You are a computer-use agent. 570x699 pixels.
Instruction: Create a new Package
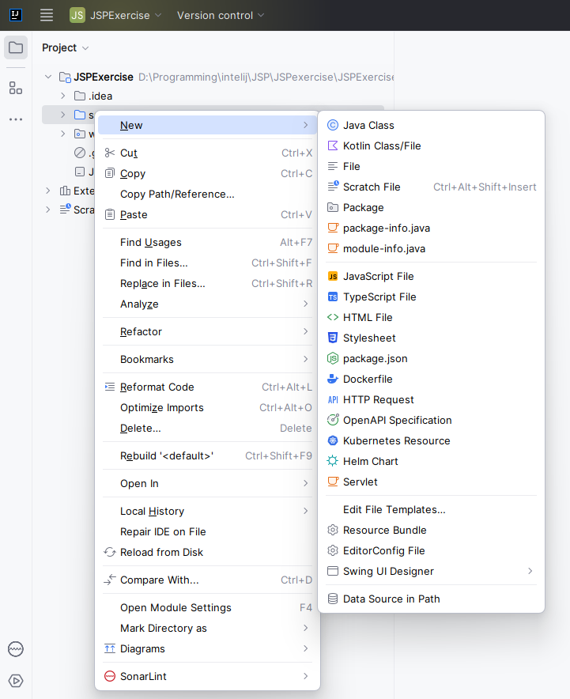[431, 207]
